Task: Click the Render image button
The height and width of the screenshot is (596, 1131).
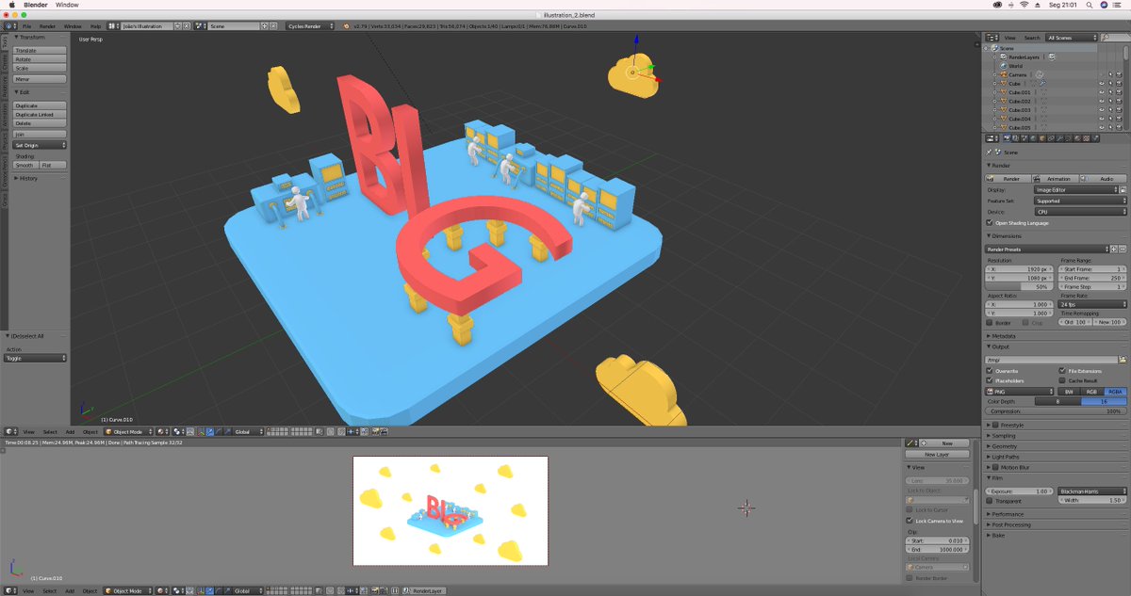Action: (1008, 178)
